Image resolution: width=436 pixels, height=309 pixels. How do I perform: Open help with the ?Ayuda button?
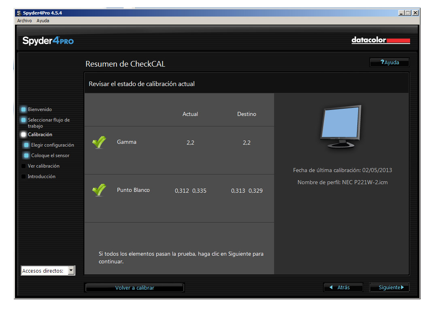pyautogui.click(x=389, y=63)
